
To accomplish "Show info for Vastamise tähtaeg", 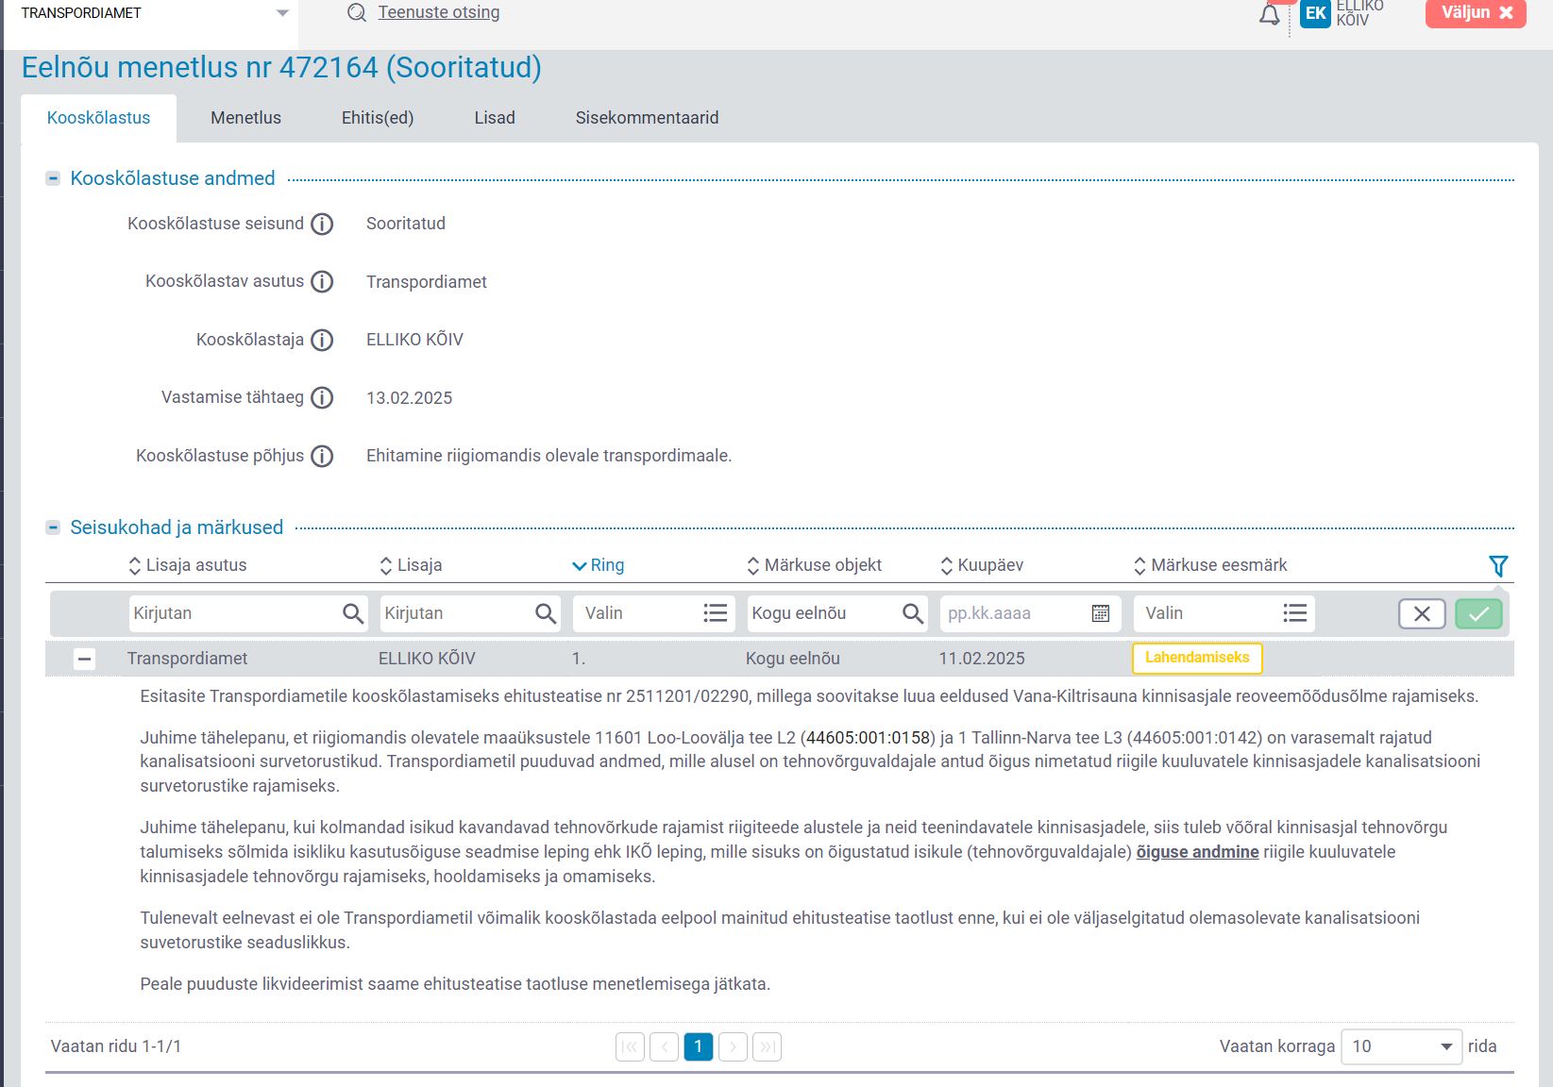I will (322, 398).
